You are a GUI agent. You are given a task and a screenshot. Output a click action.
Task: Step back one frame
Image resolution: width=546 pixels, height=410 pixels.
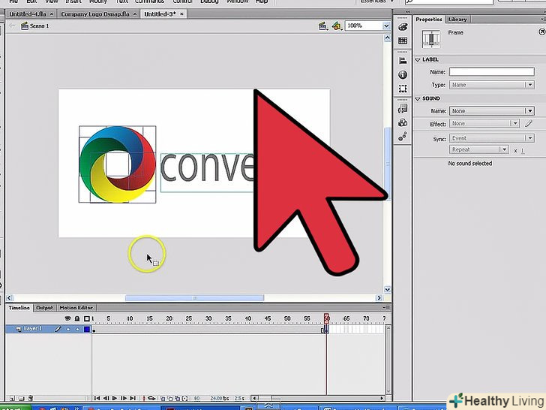pyautogui.click(x=106, y=398)
